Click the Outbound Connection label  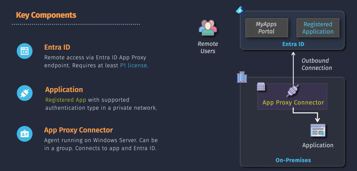click(x=317, y=64)
